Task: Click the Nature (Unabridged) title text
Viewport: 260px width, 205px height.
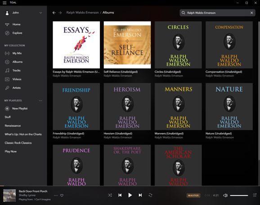Action: point(219,134)
